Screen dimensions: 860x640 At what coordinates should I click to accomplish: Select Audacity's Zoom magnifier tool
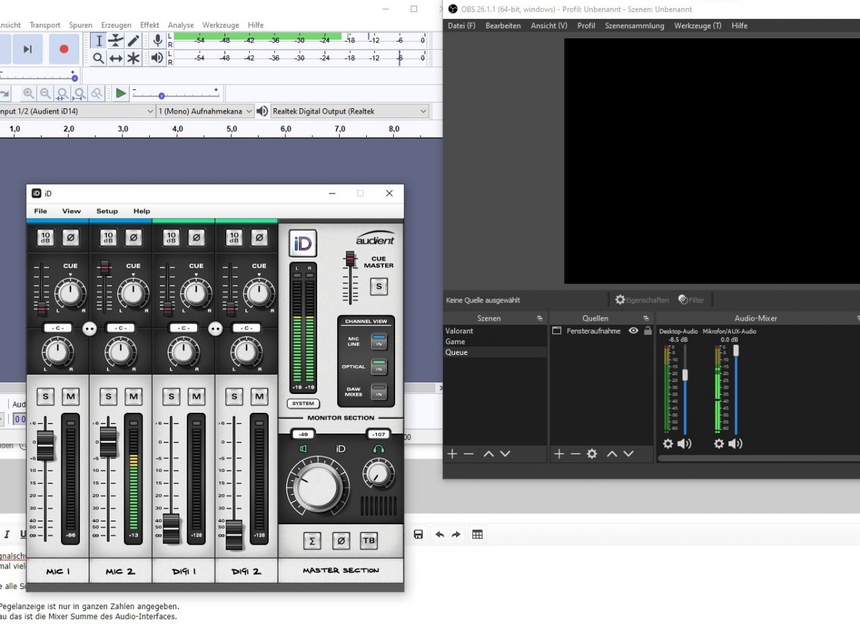pyautogui.click(x=99, y=58)
